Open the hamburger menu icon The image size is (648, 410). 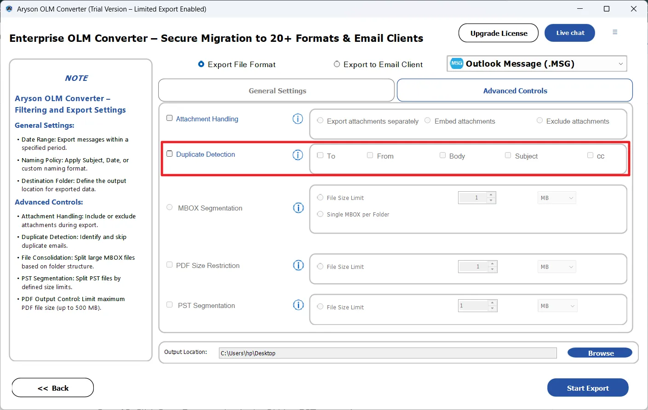point(615,32)
